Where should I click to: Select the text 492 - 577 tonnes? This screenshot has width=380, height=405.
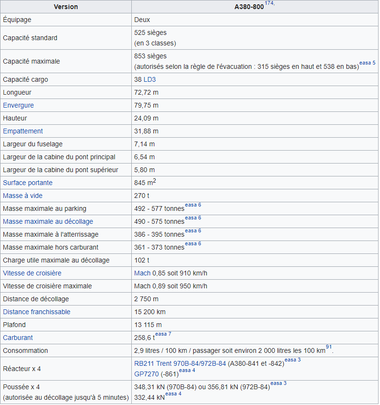tap(159, 208)
